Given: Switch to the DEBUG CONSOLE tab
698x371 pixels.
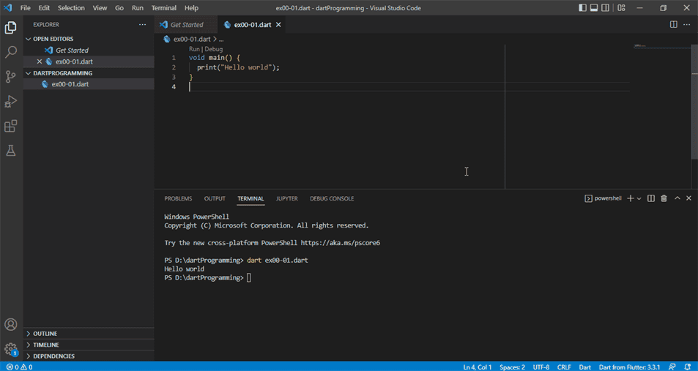Looking at the screenshot, I should click(331, 198).
